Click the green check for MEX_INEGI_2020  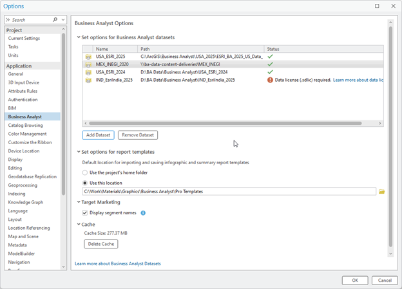tap(270, 64)
